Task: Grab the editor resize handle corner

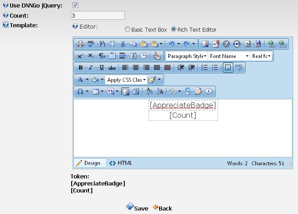Action: pos(289,163)
